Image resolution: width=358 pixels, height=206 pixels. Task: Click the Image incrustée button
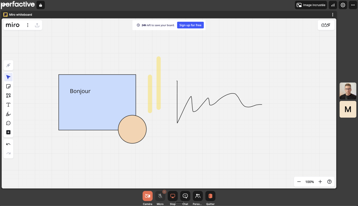311,5
